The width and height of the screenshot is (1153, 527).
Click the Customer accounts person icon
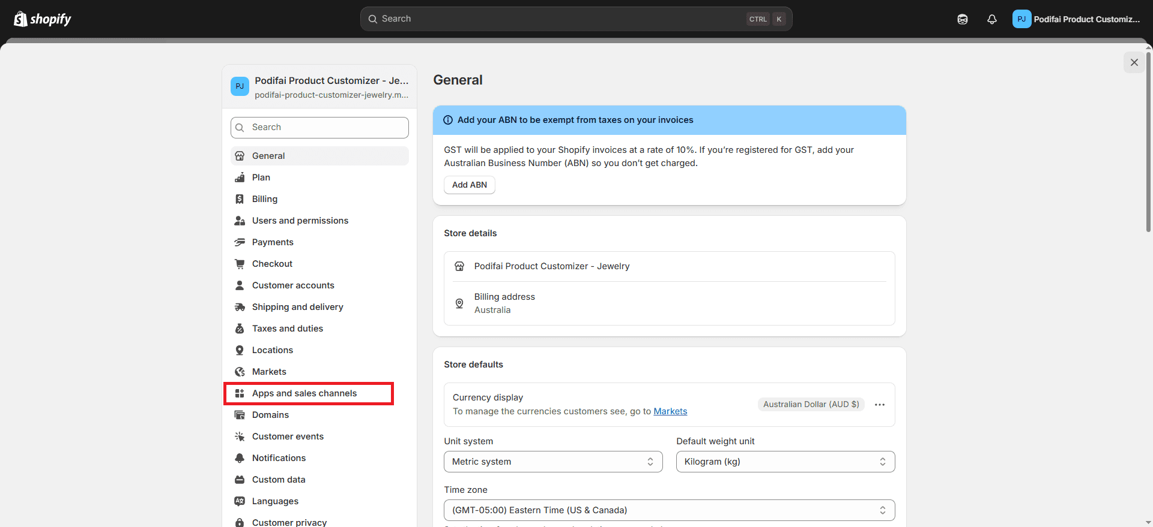click(x=240, y=285)
